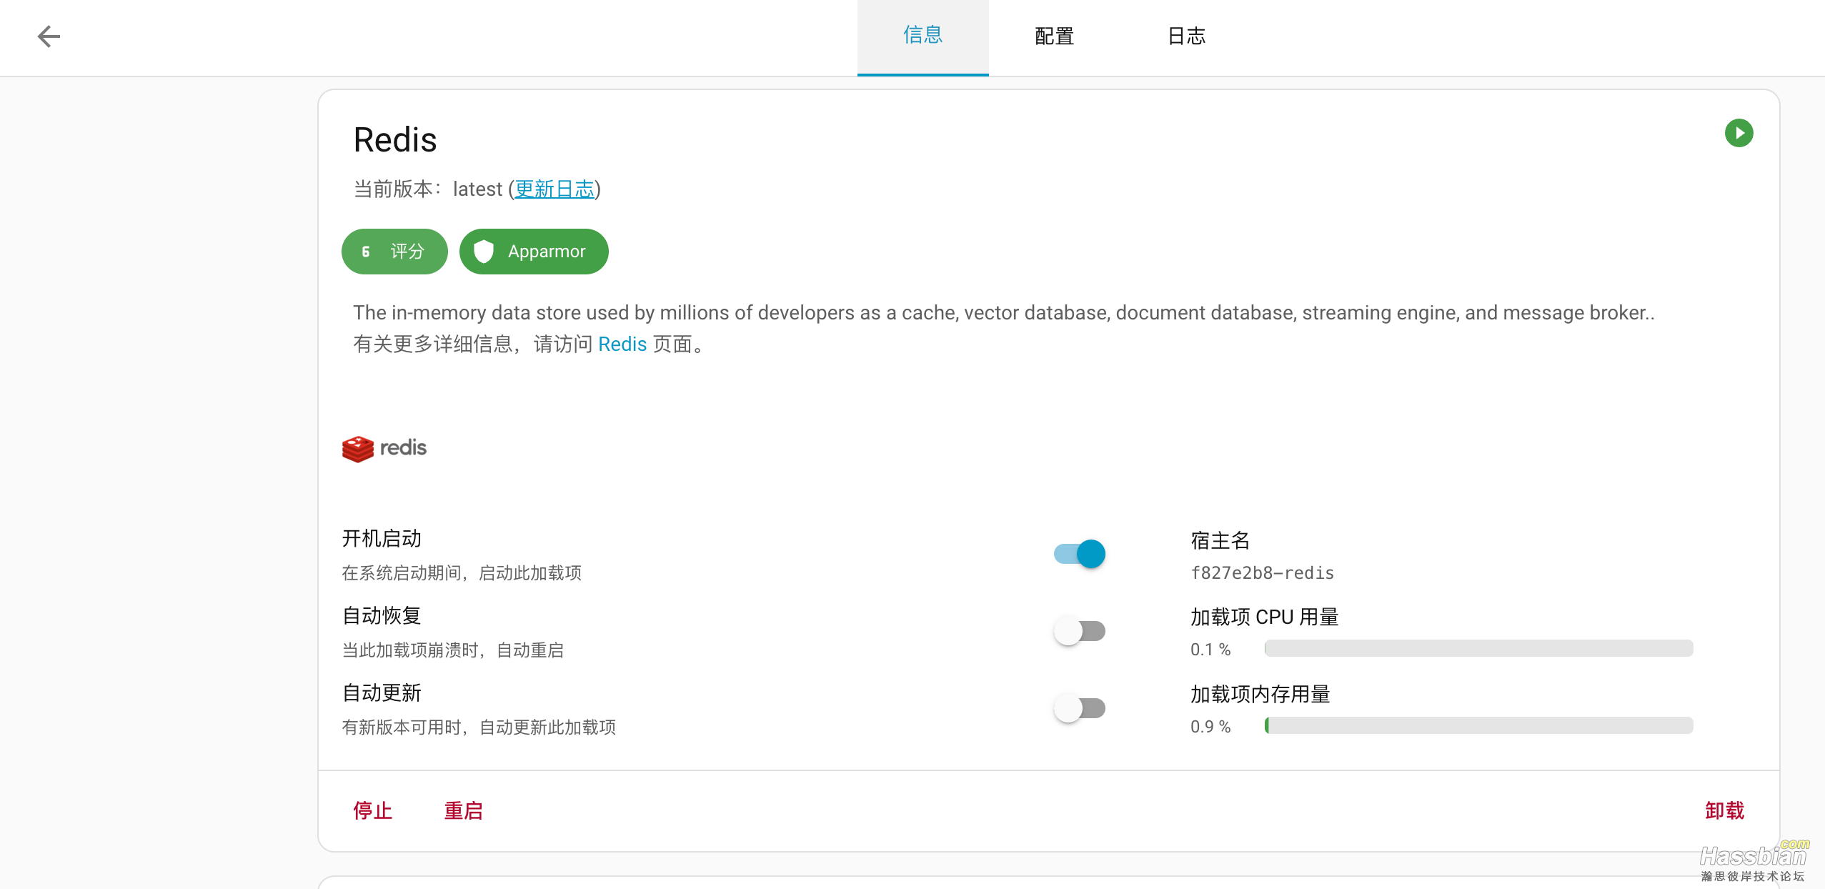Click the memory usage progress bar
The image size is (1825, 889).
pyautogui.click(x=1478, y=726)
